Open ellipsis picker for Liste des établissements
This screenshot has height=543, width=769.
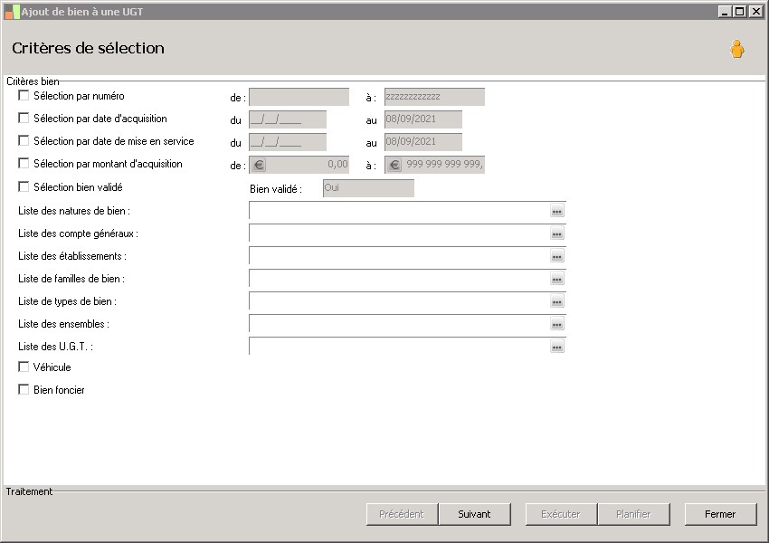click(x=557, y=256)
